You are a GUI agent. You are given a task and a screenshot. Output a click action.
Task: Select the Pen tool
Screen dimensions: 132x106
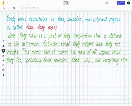4,41
